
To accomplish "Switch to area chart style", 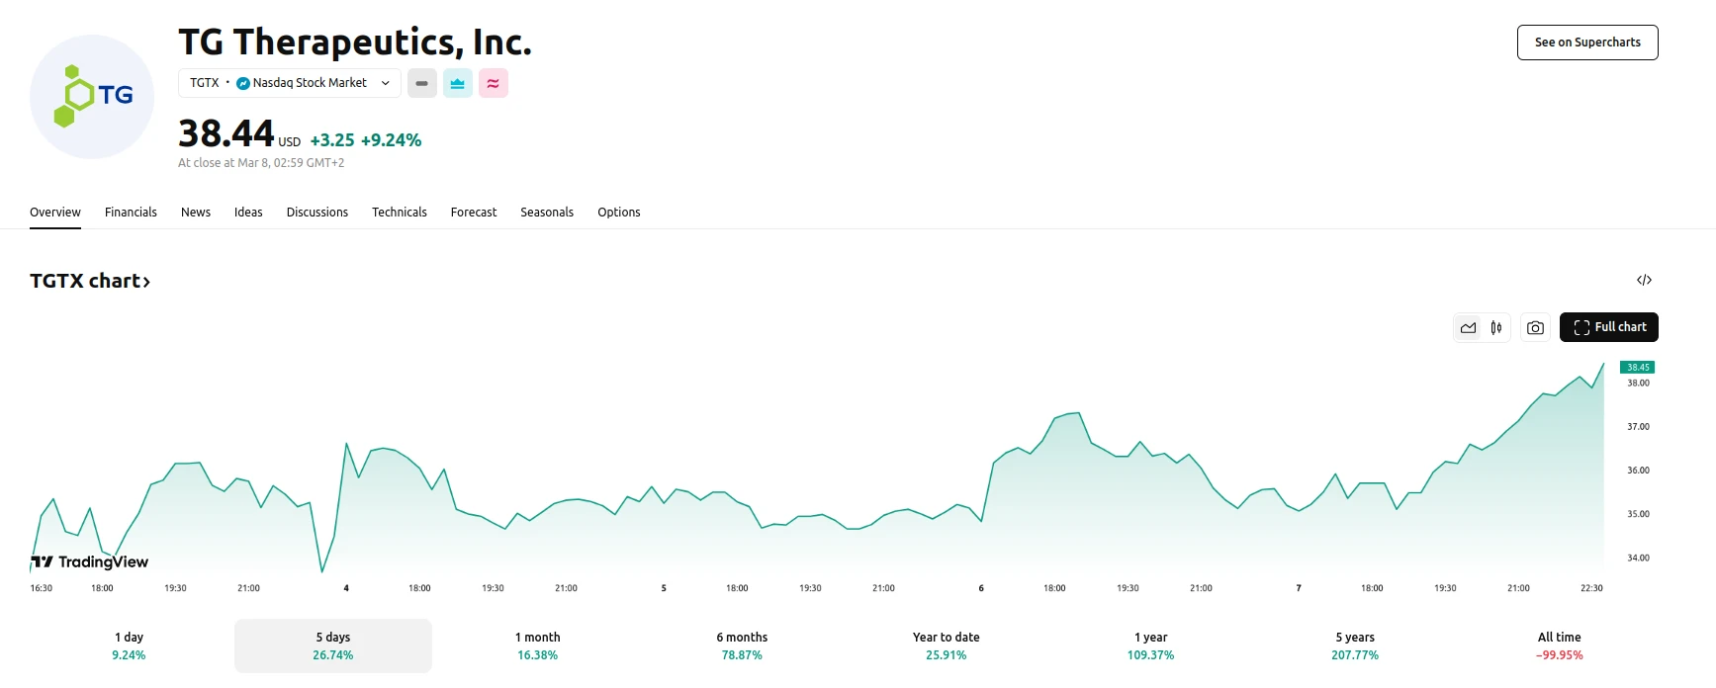I will point(1469,328).
